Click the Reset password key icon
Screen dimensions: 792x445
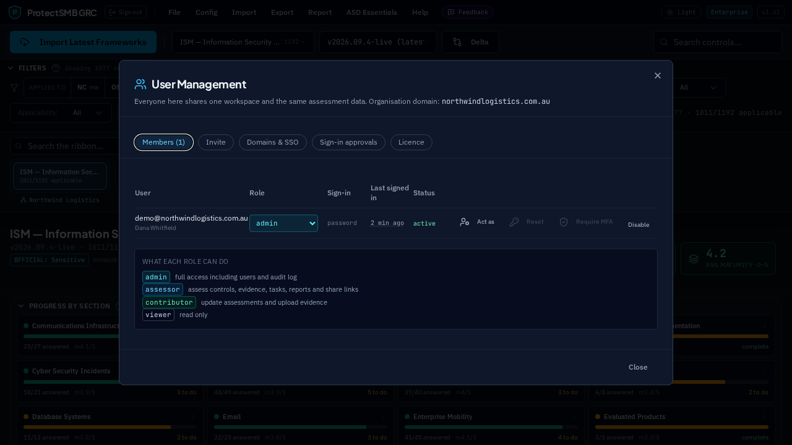coord(514,222)
